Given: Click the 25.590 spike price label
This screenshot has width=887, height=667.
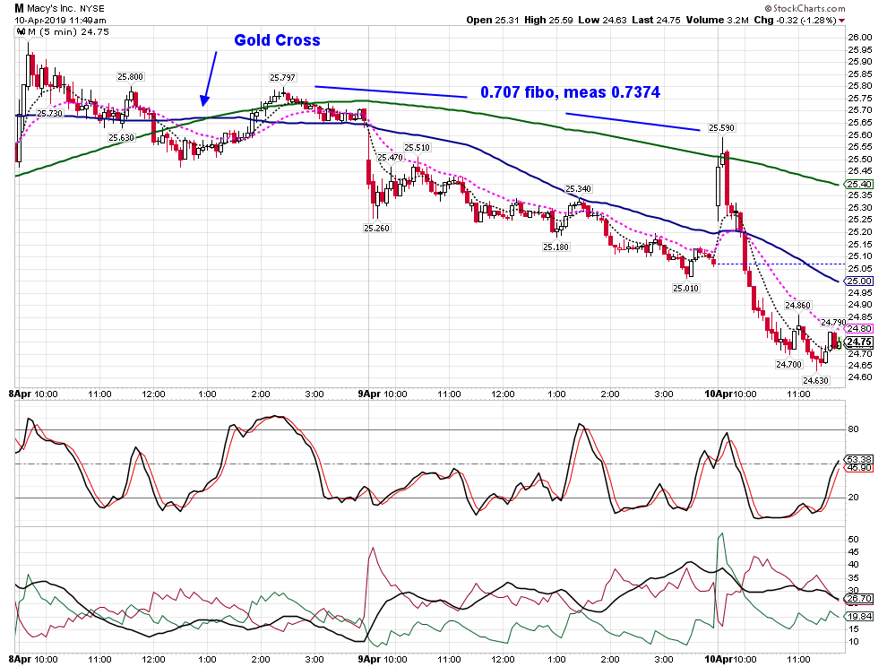Looking at the screenshot, I should pos(722,128).
